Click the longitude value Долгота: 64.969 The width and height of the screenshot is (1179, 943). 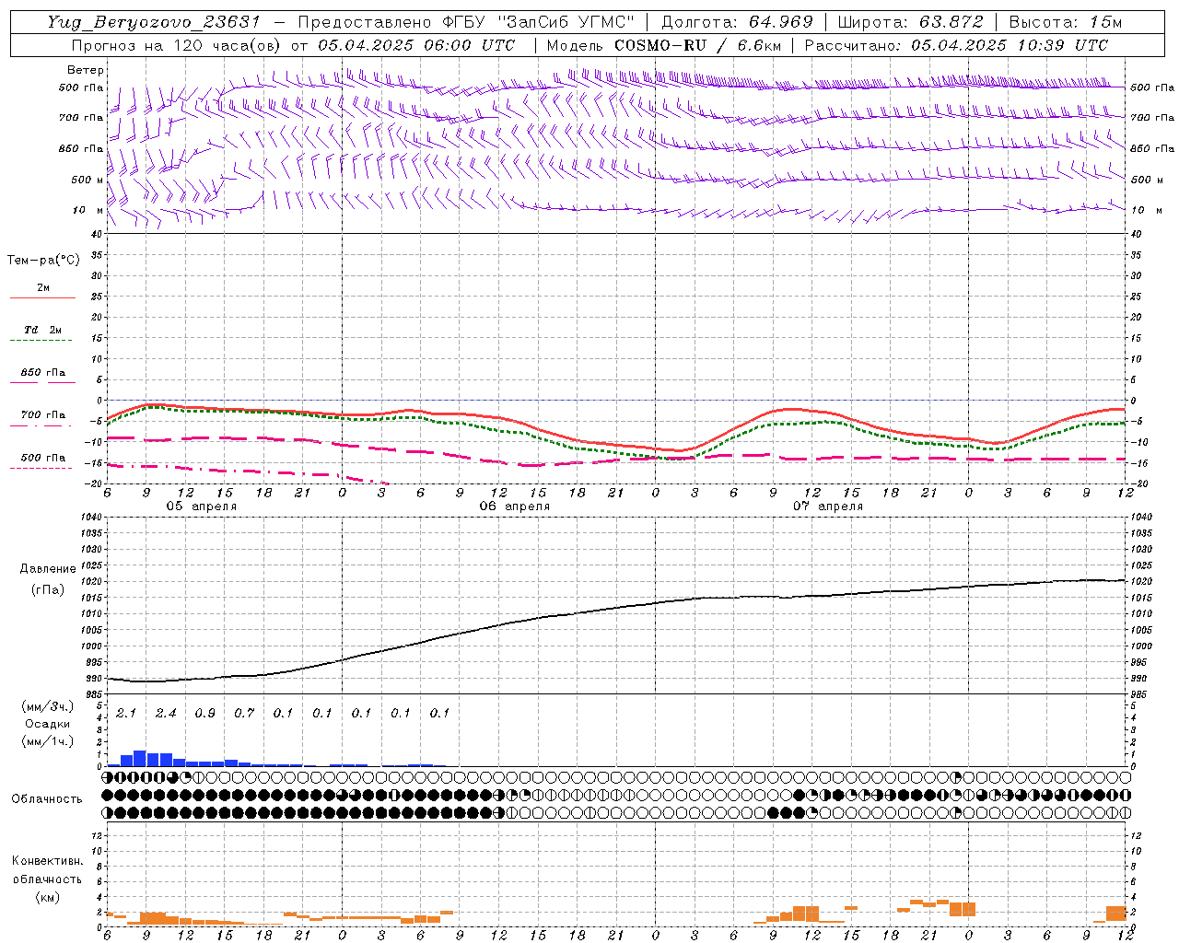pyautogui.click(x=737, y=22)
